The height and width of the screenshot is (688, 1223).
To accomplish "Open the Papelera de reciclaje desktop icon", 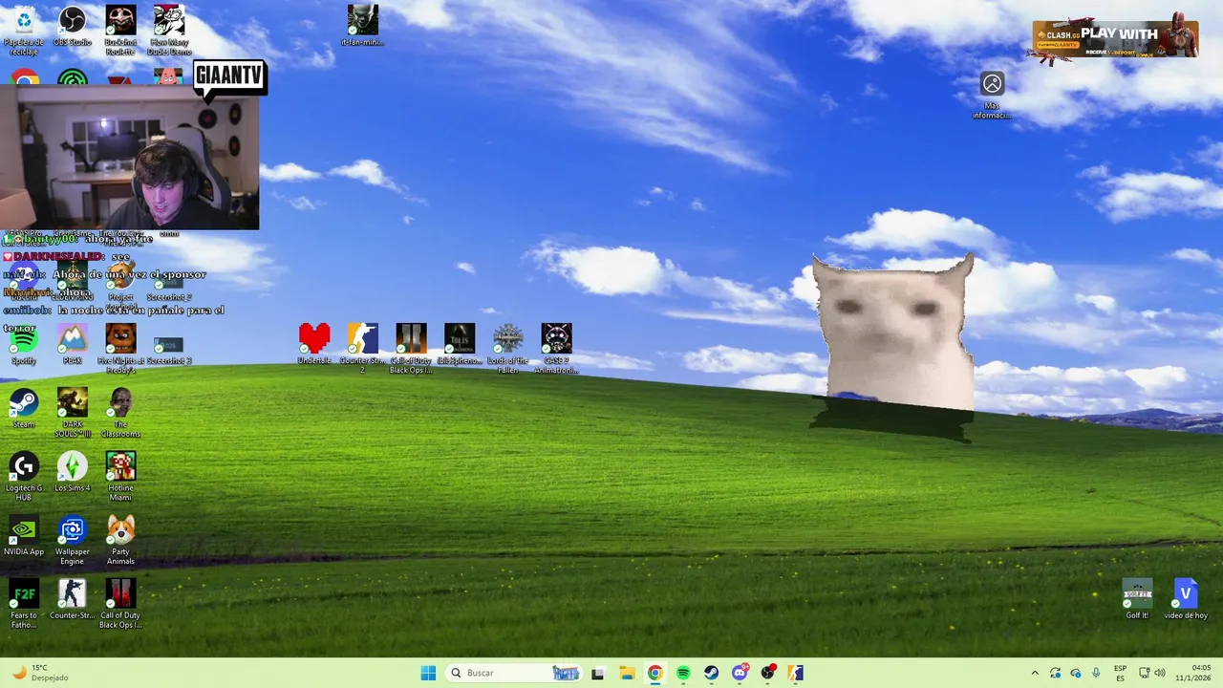I will pos(24,26).
